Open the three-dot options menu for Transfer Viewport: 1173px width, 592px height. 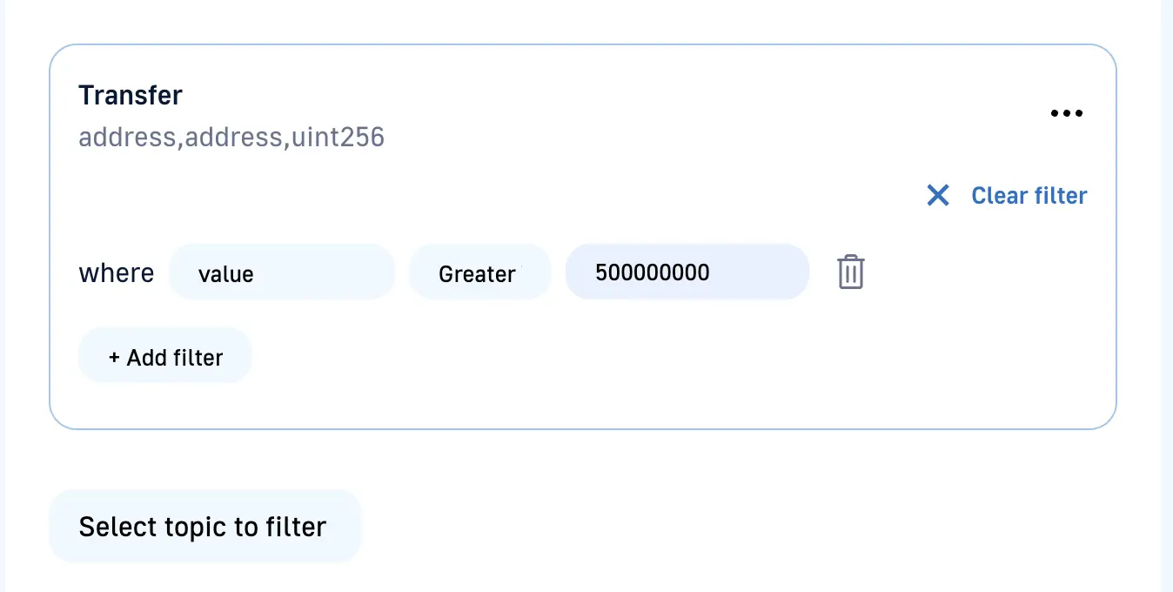(1066, 113)
